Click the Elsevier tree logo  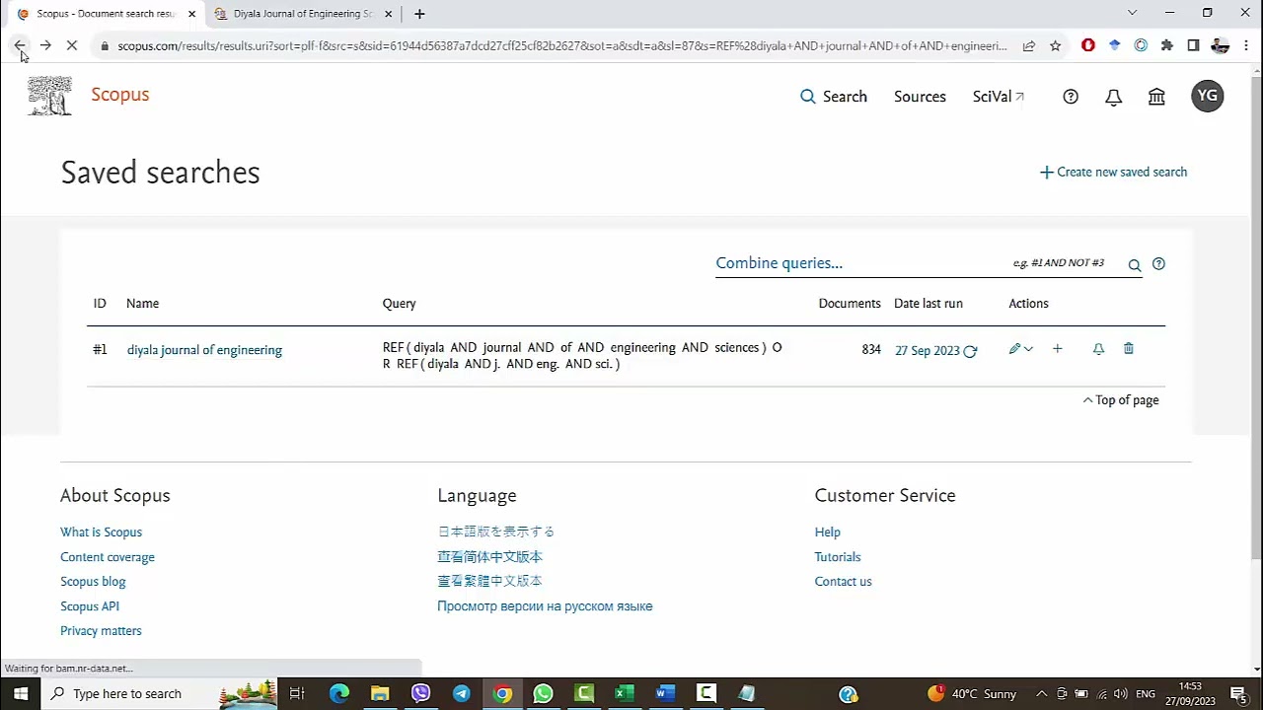click(x=49, y=97)
